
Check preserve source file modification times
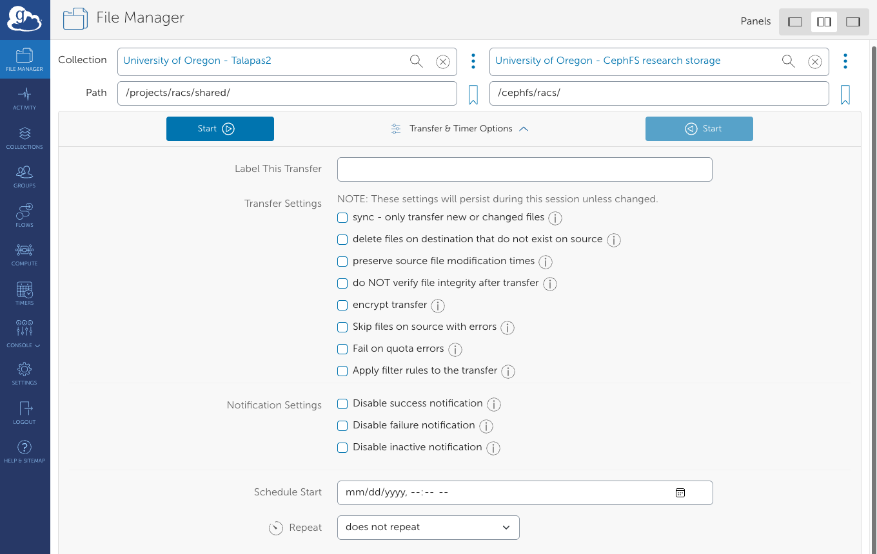(342, 262)
